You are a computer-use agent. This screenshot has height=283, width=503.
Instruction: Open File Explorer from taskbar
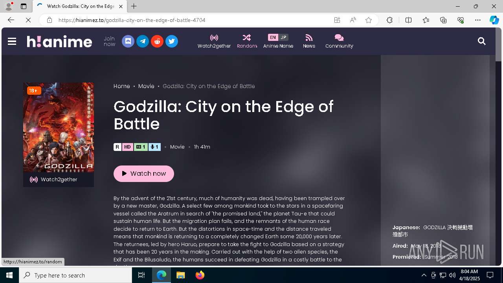point(180,275)
